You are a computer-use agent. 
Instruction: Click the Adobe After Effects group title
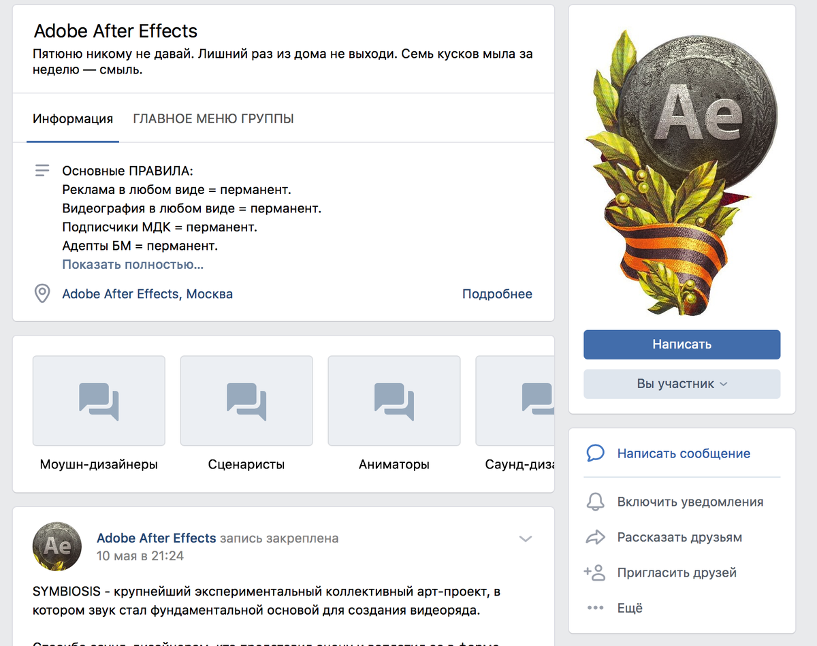[x=116, y=31]
